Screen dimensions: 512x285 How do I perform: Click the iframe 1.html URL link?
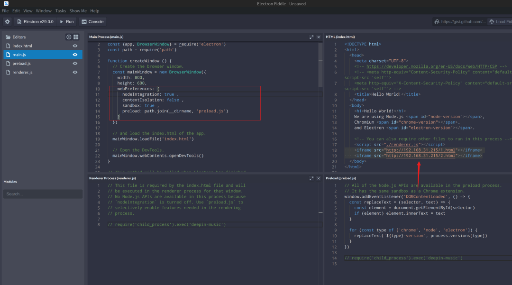point(421,150)
